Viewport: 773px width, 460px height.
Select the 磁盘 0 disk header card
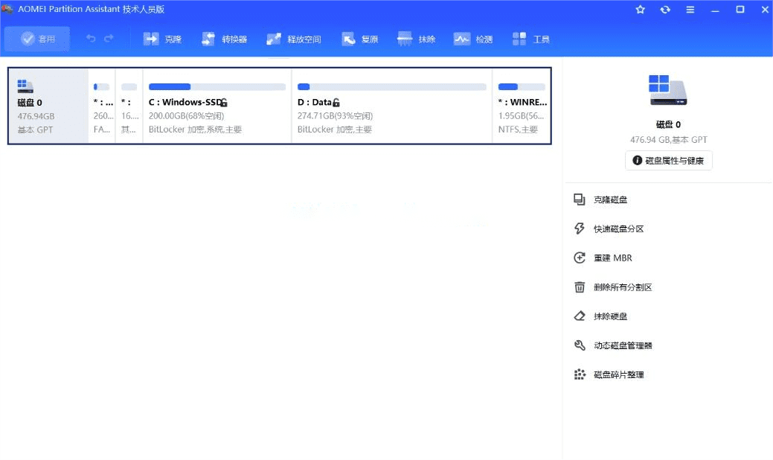48,106
